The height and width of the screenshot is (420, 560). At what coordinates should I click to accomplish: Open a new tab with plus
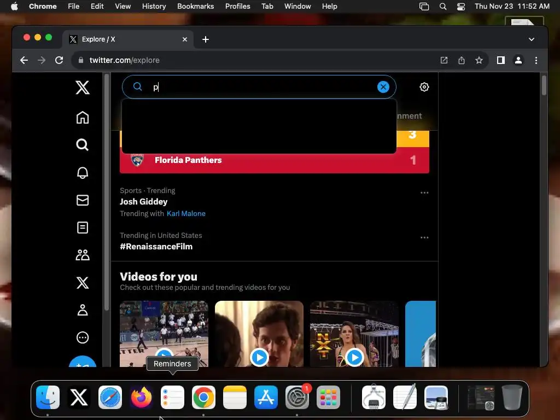(x=206, y=39)
